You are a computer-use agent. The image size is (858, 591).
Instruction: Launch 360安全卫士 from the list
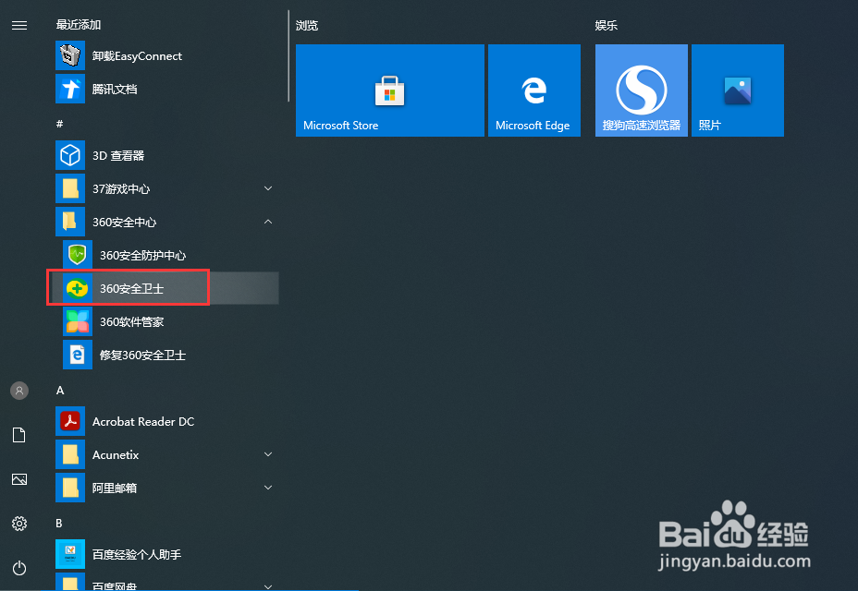pyautogui.click(x=165, y=288)
